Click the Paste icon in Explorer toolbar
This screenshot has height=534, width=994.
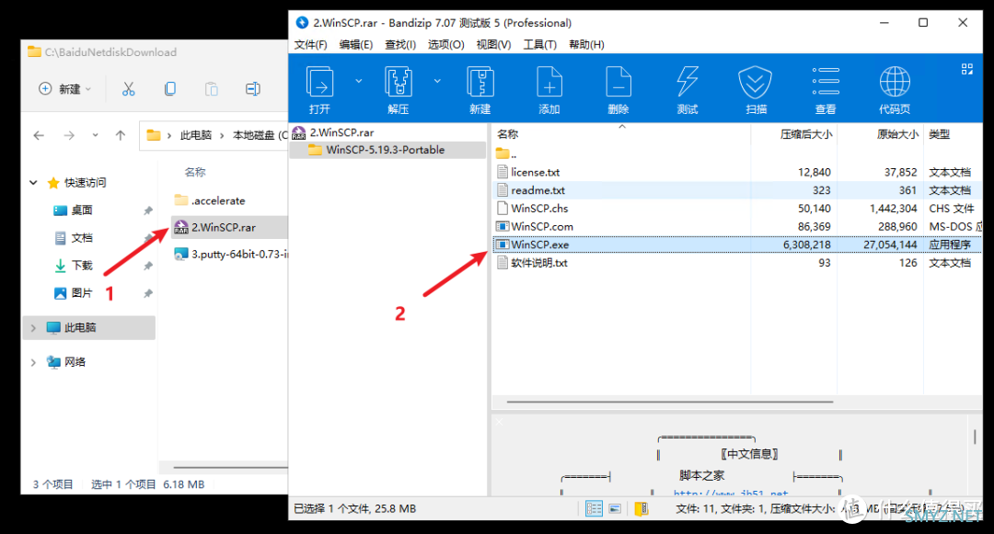(211, 89)
